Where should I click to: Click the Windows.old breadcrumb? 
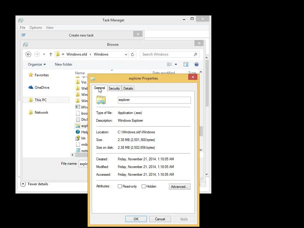coord(77,54)
